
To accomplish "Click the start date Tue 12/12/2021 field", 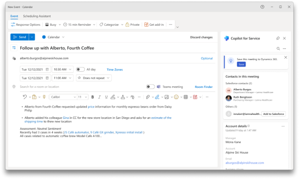I will (35, 69).
